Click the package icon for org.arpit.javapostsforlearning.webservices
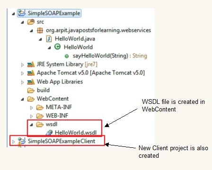Viewport: 212px width, 170px height. pos(40,30)
